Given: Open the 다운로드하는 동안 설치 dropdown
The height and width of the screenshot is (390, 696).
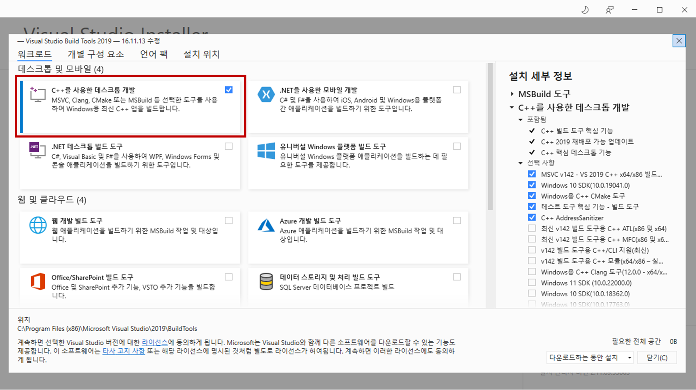Looking at the screenshot, I should click(589, 357).
